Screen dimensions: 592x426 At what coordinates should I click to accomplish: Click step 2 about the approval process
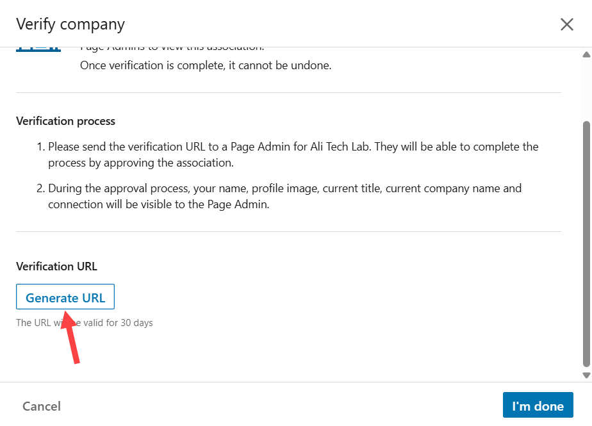[284, 196]
